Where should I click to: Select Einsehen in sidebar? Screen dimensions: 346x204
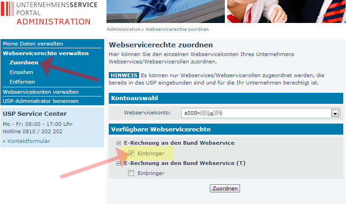22,72
